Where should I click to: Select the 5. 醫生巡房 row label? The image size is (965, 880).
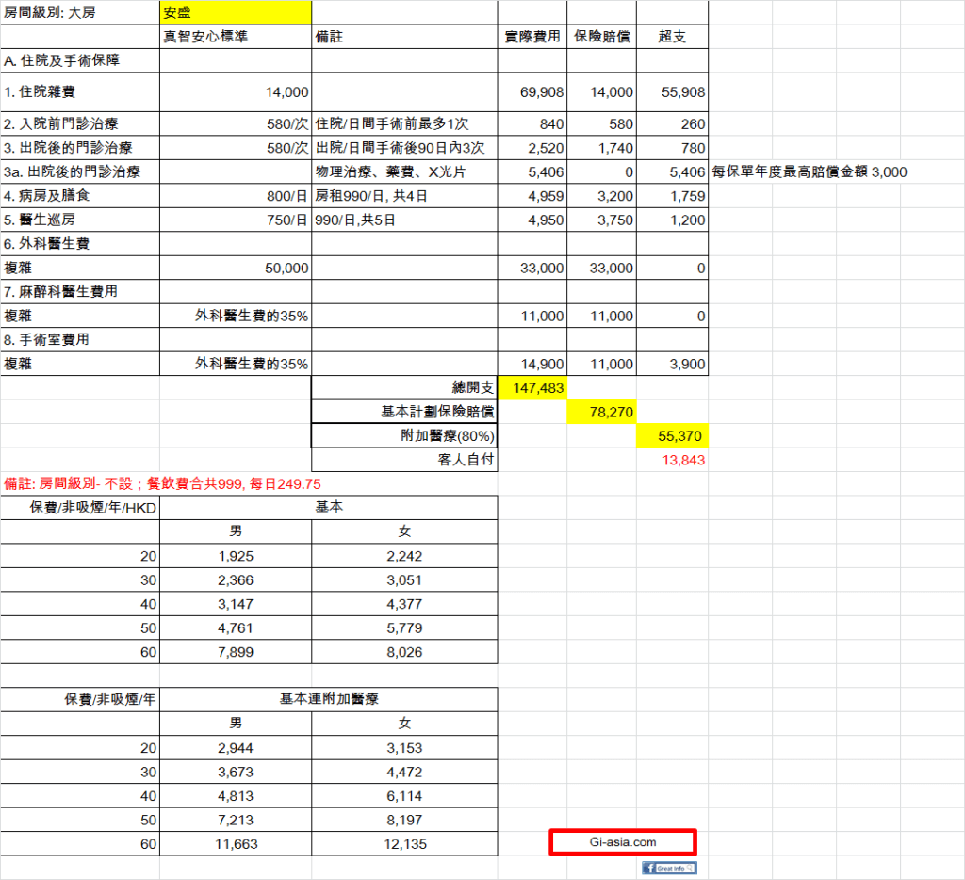pos(80,220)
